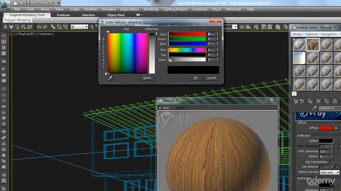Click Assign Material to Selection icon

pos(310,101)
